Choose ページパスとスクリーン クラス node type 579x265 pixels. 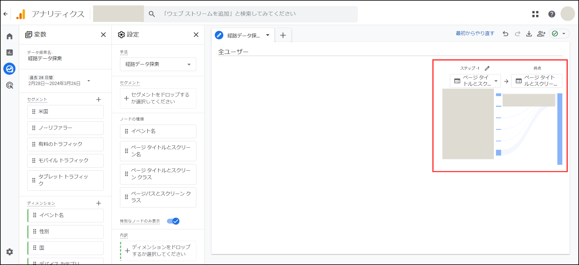[x=158, y=197]
